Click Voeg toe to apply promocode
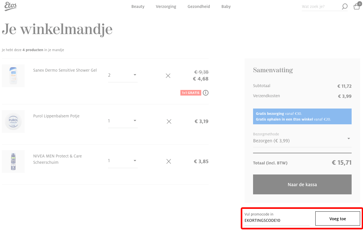 click(x=337, y=219)
